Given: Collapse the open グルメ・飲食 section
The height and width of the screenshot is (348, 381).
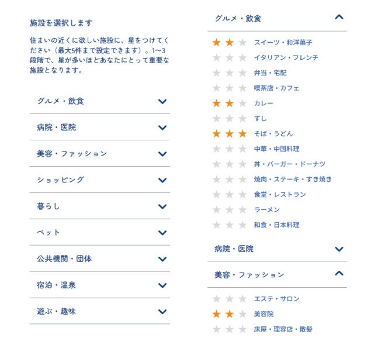Looking at the screenshot, I should click(x=339, y=18).
